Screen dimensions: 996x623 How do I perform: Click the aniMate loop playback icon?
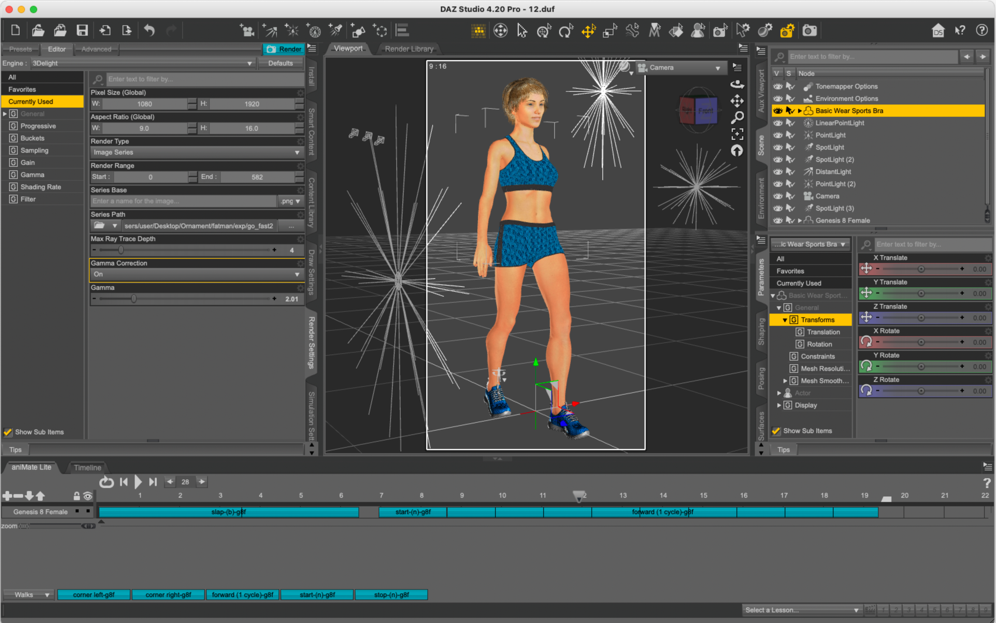106,482
